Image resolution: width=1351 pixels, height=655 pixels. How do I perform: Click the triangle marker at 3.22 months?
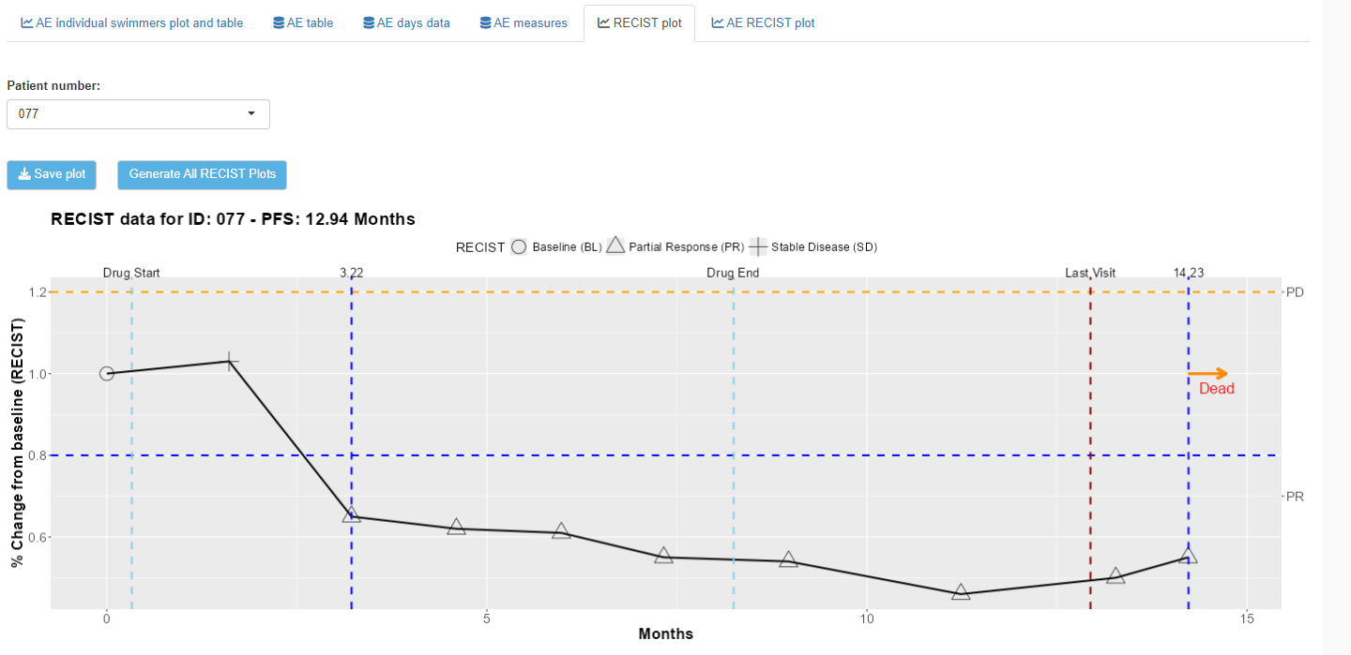pos(351,515)
